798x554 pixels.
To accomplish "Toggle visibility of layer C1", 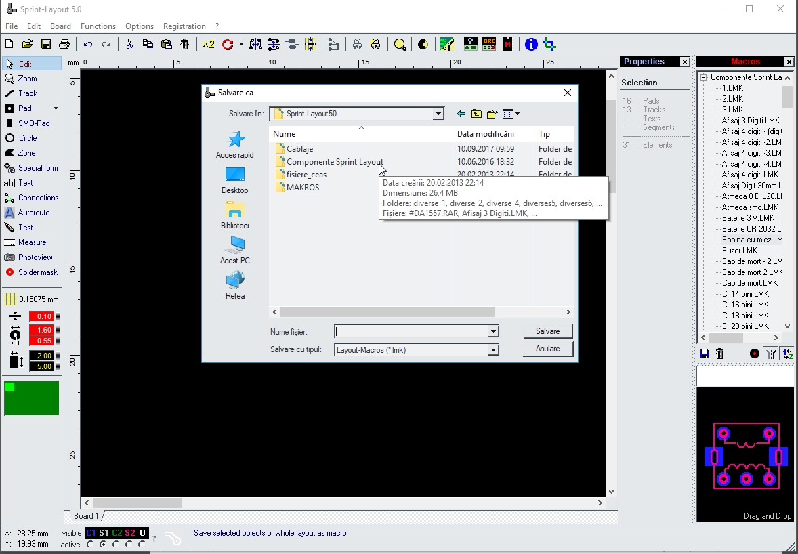I will coord(91,533).
